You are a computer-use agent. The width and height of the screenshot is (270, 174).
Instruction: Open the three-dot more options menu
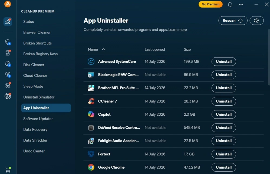[241, 4]
